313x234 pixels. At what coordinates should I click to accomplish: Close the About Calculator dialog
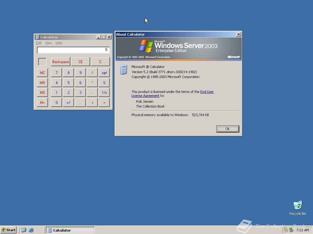[x=238, y=34]
